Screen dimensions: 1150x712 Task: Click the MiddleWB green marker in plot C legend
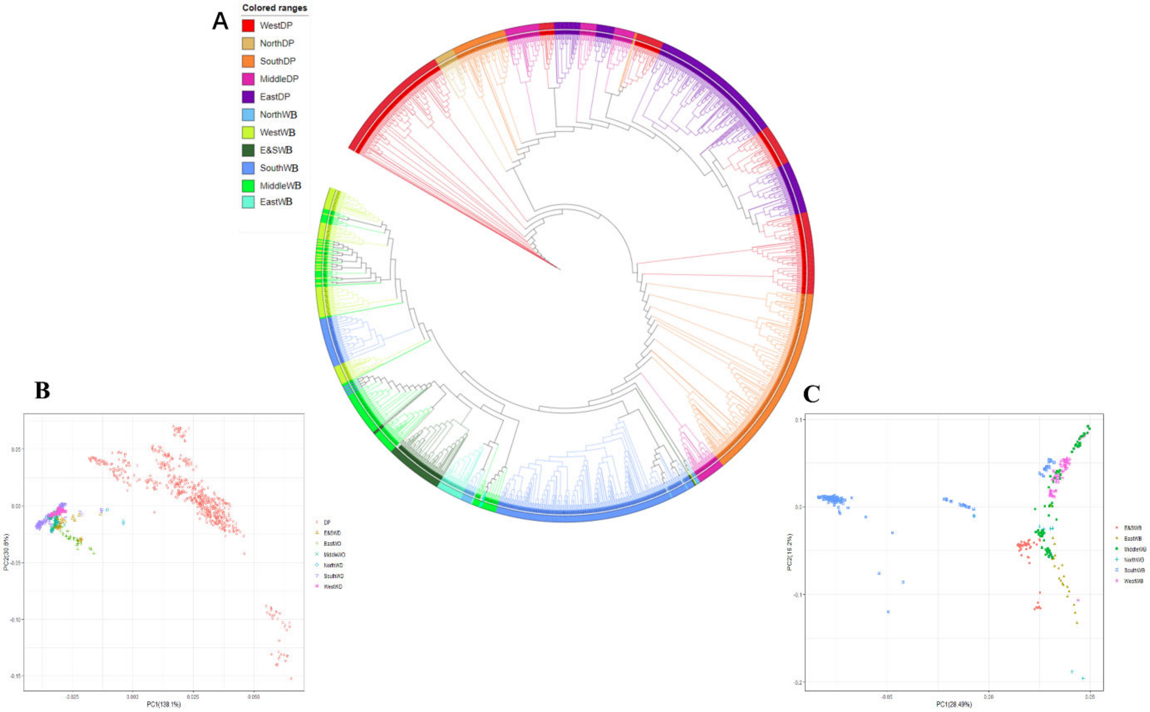[x=1117, y=549]
